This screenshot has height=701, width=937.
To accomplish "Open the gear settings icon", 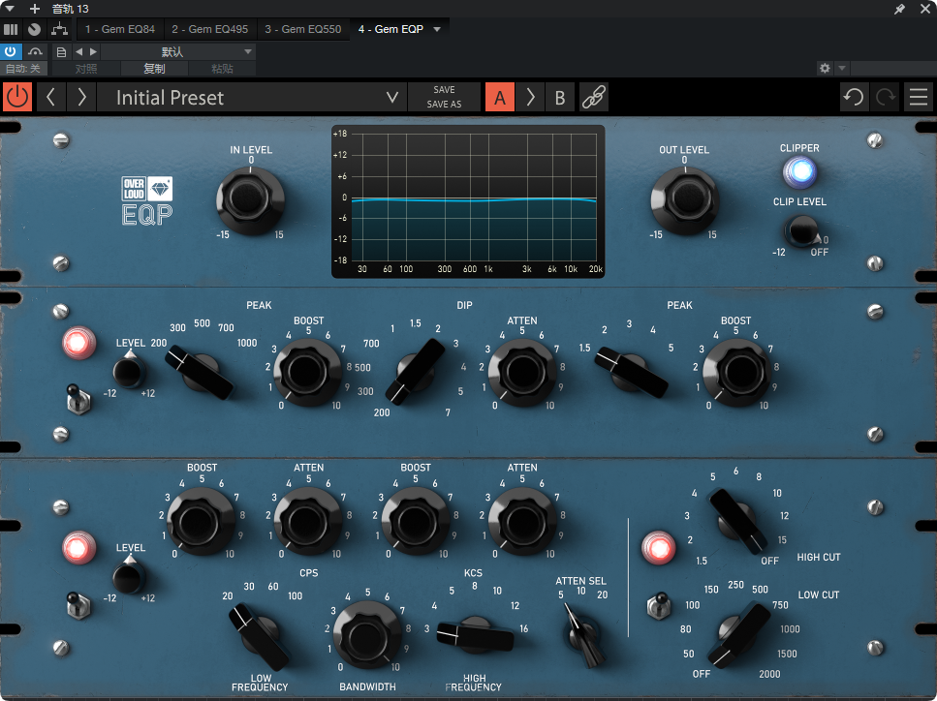I will (825, 68).
